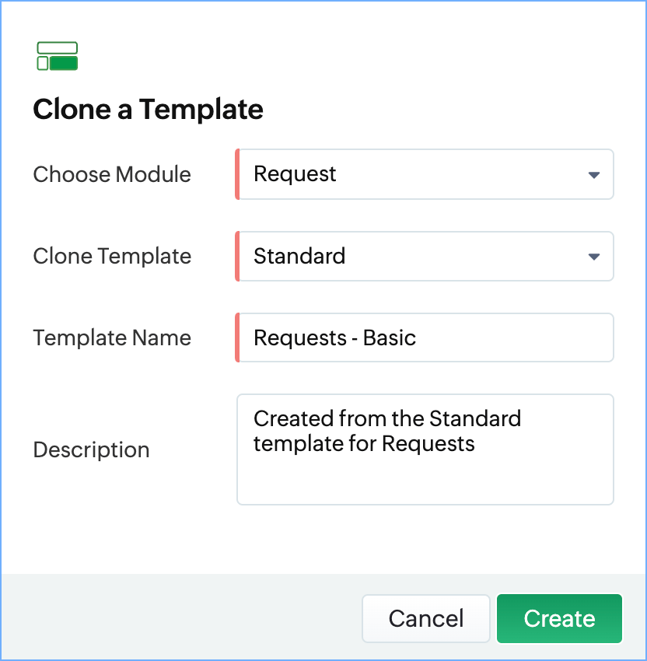Click the Description label
The image size is (647, 661).
[91, 449]
